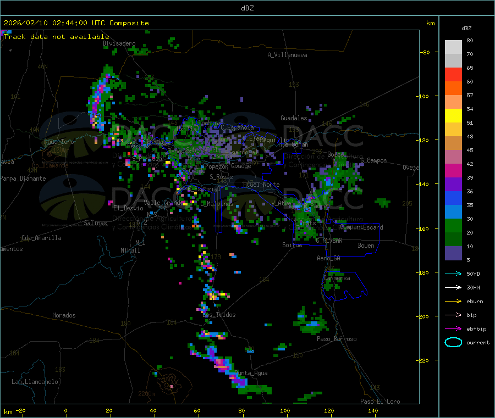Viewport: 495px width, 418px height.
Task: Click the dBZ title at top
Action: 247,8
